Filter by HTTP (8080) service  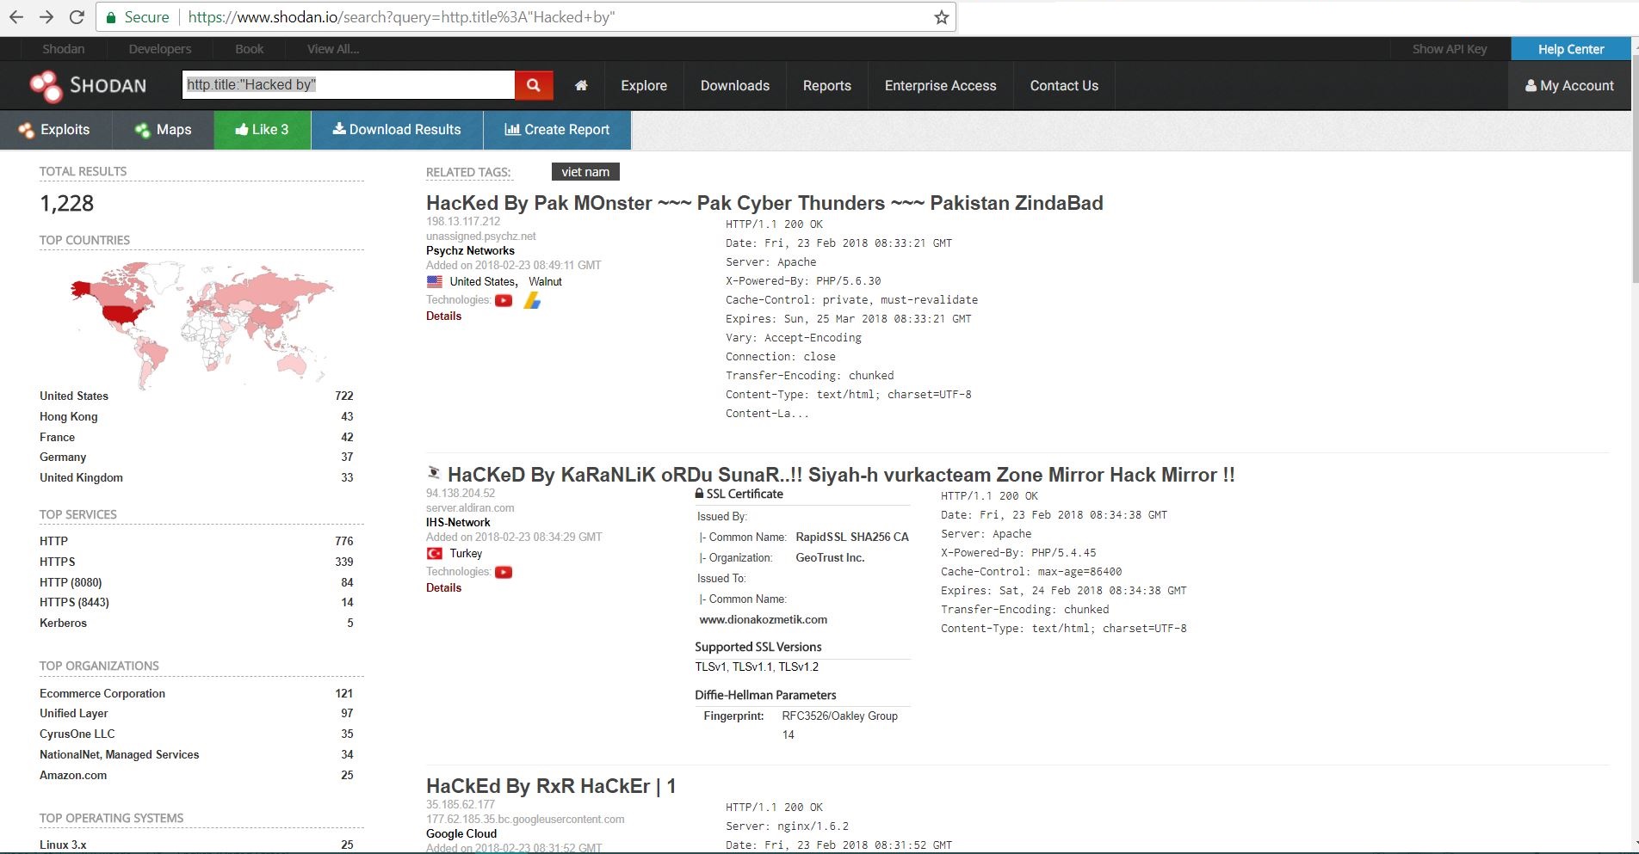point(71,582)
